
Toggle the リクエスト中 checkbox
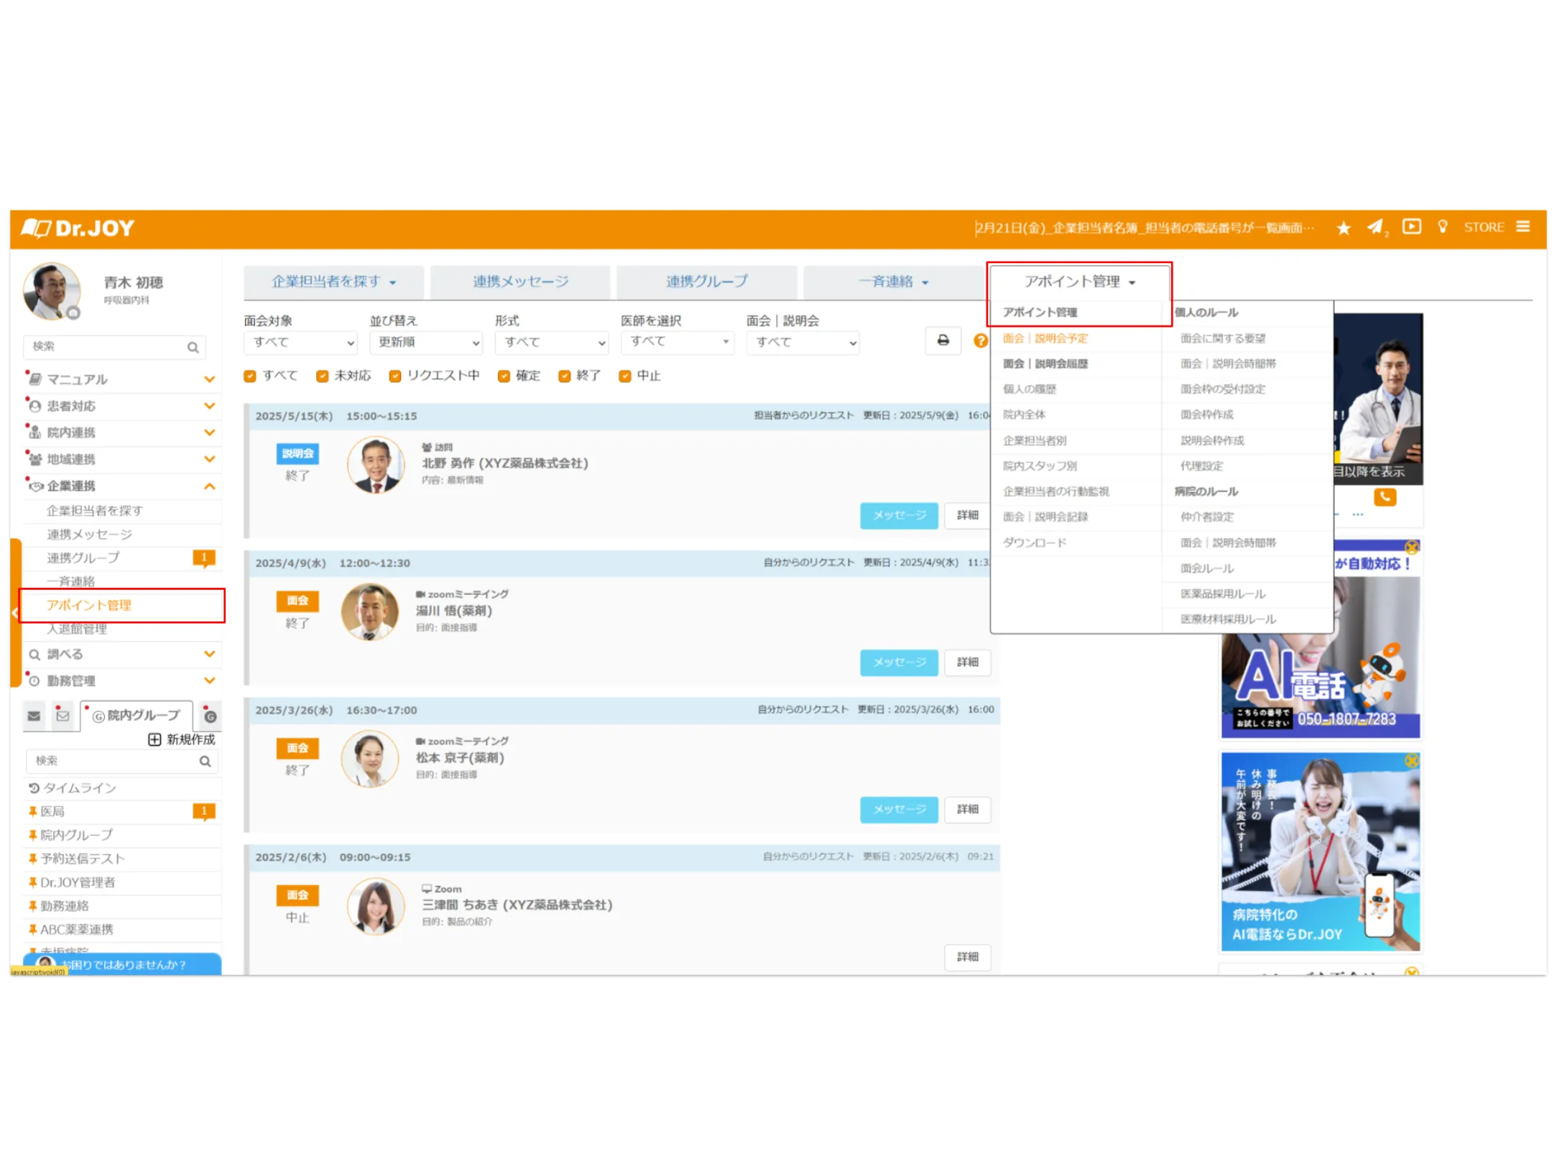[x=395, y=376]
